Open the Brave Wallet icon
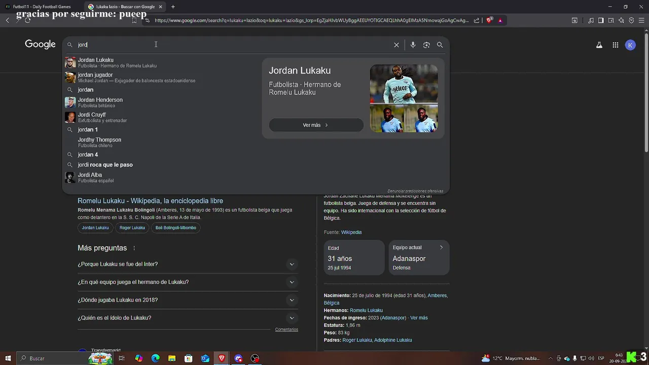Viewport: 649px width, 365px height. [611, 20]
